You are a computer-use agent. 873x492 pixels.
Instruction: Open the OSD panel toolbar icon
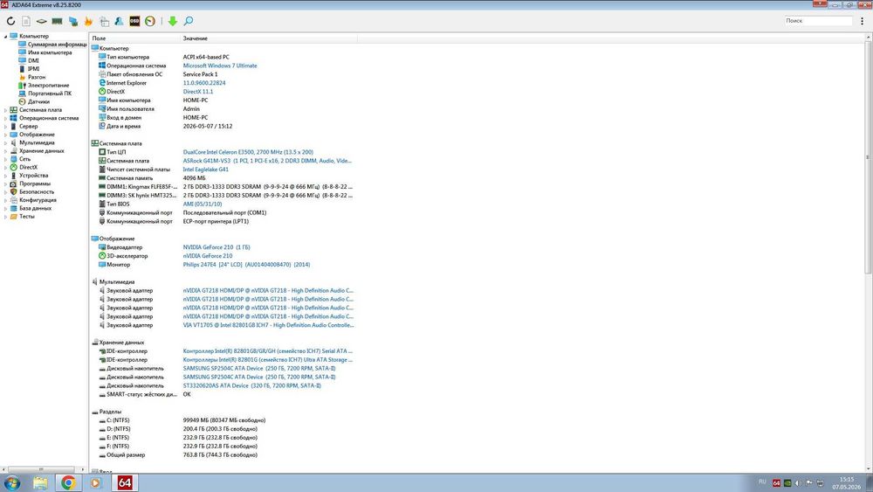pos(134,21)
